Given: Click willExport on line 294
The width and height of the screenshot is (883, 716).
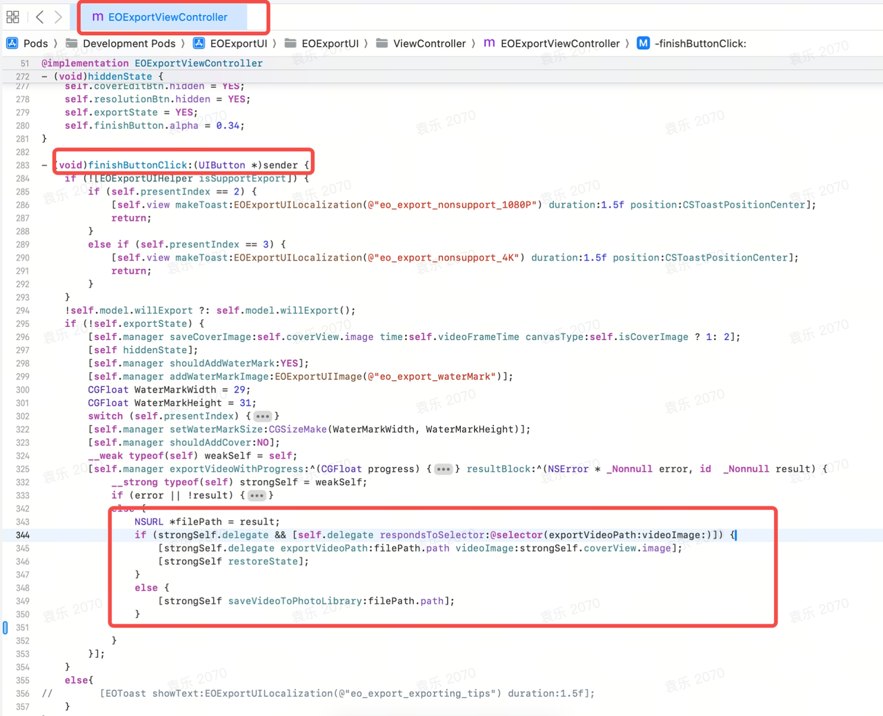Looking at the screenshot, I should (x=163, y=310).
